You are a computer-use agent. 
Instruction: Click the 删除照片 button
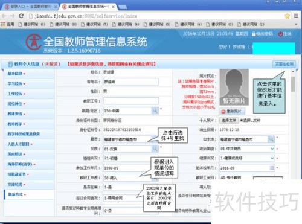[x=232, y=111]
